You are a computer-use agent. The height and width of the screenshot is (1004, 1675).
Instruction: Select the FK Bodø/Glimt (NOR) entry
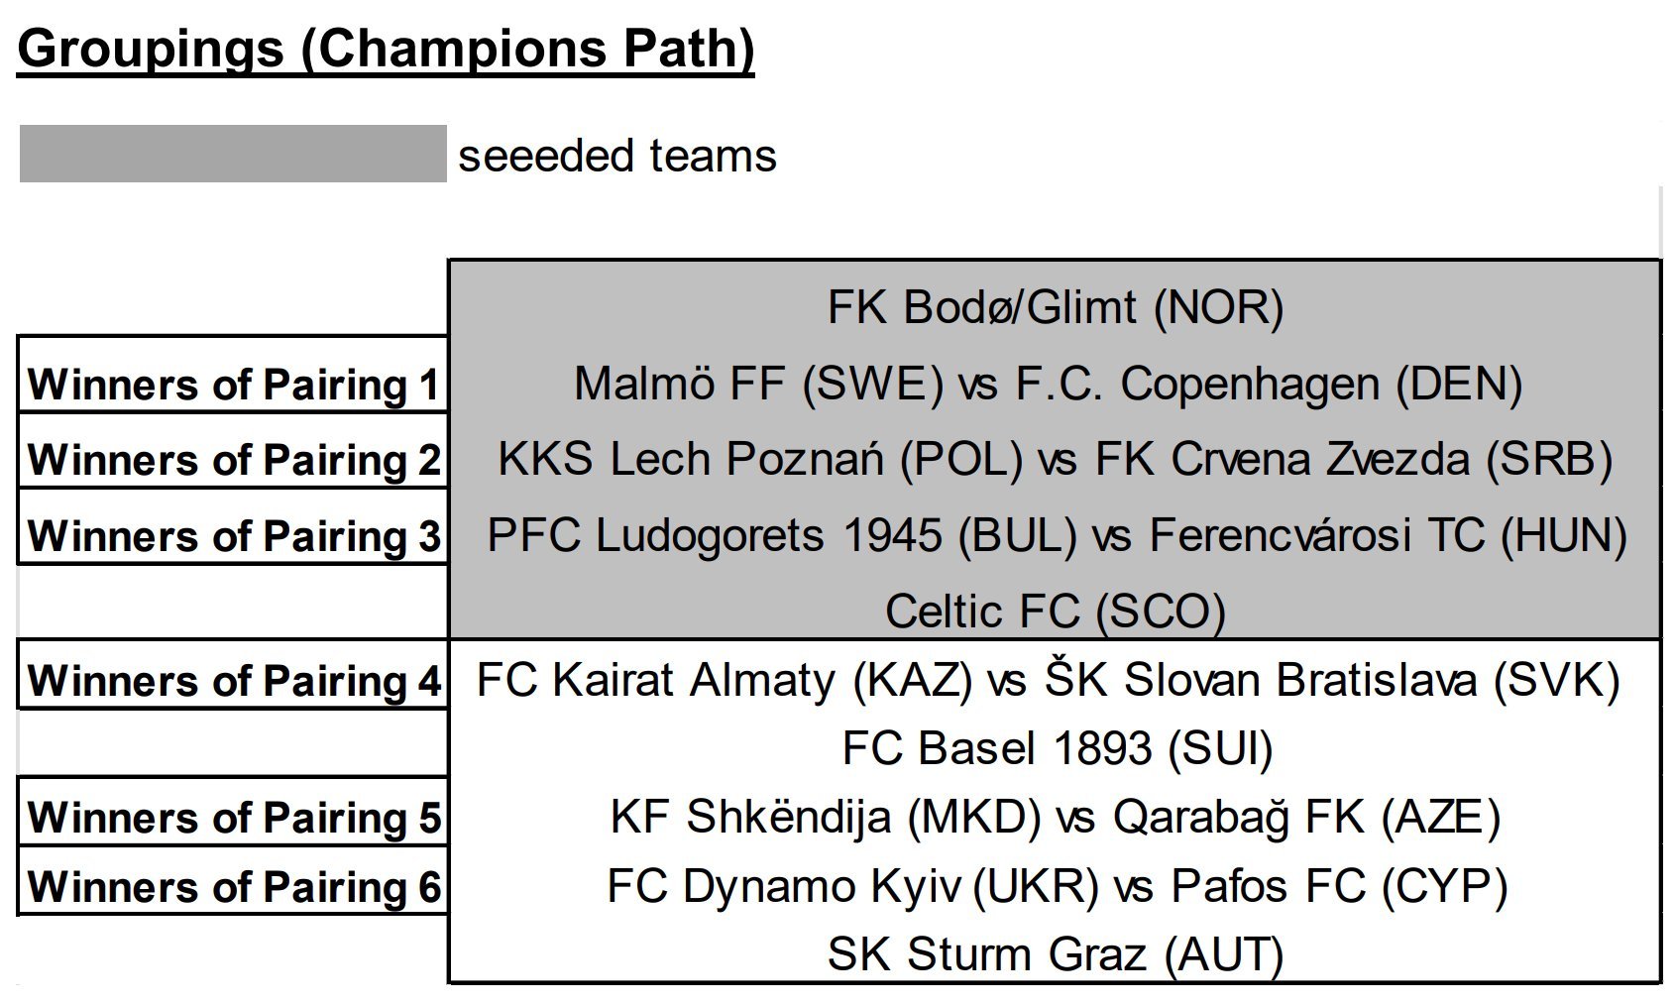tap(1056, 307)
